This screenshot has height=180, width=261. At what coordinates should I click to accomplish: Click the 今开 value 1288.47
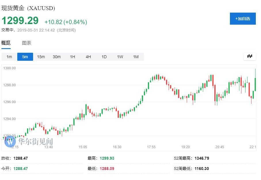click(21, 169)
